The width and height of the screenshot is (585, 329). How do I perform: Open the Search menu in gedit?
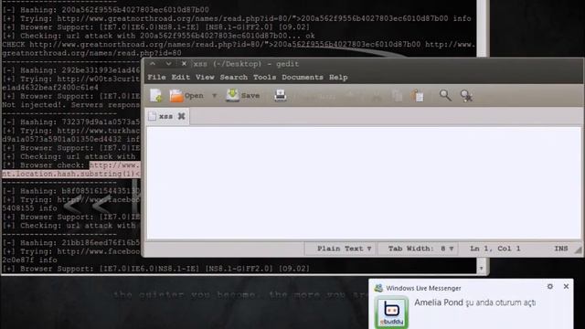tap(234, 77)
